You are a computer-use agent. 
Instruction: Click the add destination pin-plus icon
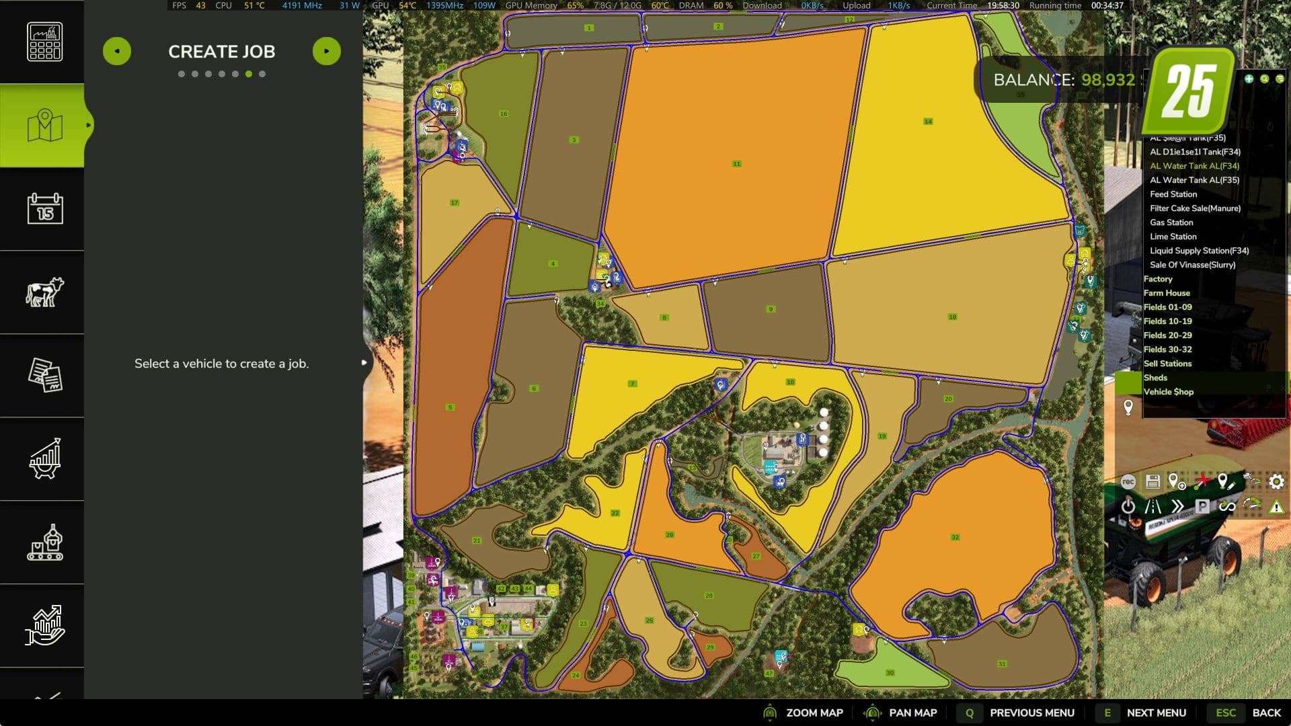click(1177, 481)
